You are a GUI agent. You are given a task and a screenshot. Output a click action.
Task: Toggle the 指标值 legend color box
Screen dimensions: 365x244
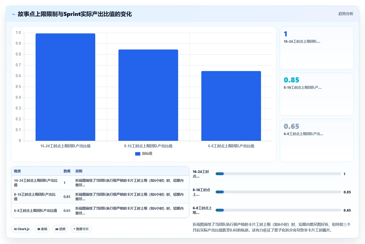coord(138,154)
